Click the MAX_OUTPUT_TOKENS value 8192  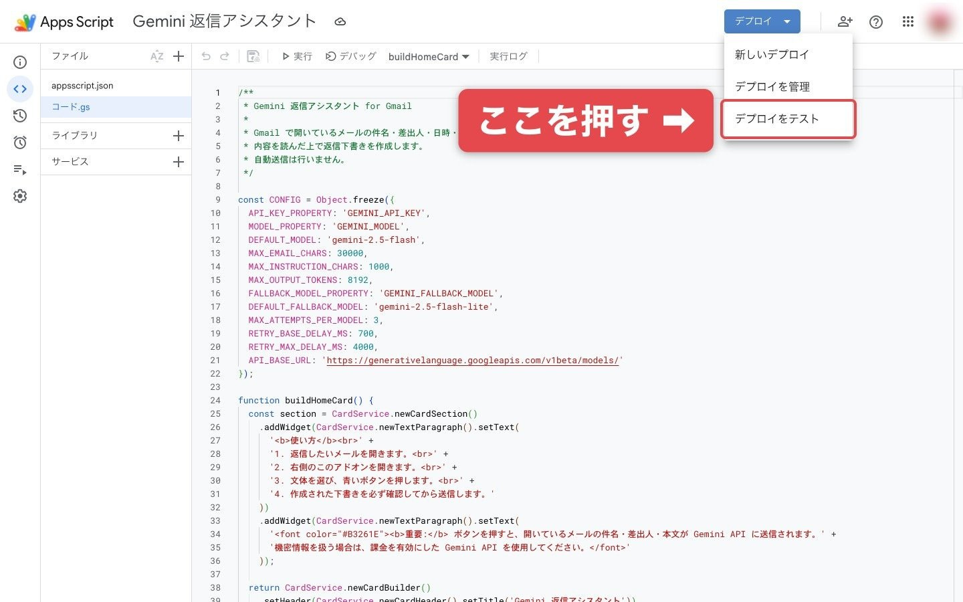pos(358,280)
